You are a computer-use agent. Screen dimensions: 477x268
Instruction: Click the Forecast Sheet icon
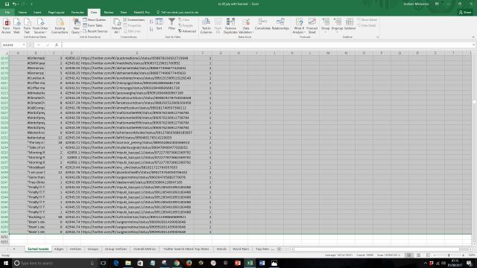tap(312, 25)
